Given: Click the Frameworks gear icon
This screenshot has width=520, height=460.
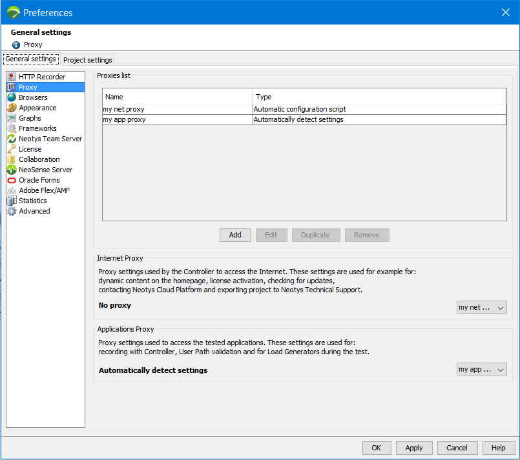Looking at the screenshot, I should tap(12, 128).
